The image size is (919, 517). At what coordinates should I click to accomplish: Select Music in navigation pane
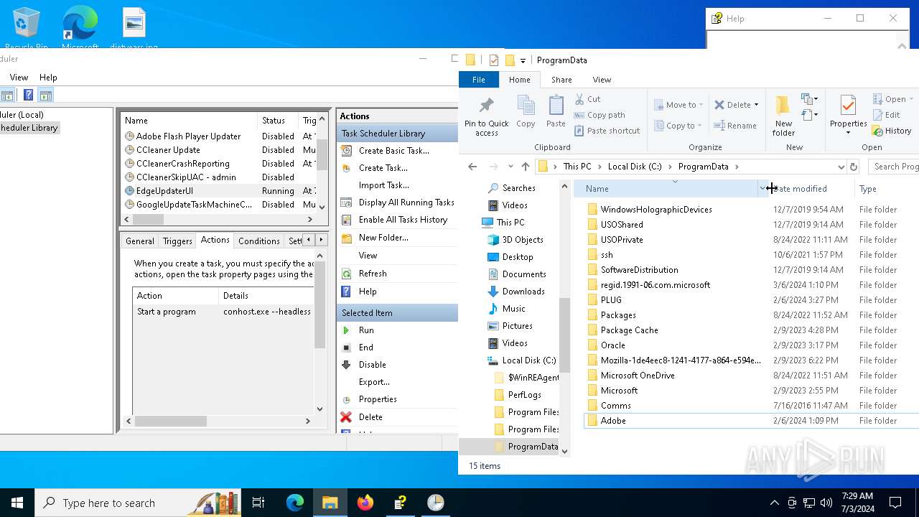point(514,309)
